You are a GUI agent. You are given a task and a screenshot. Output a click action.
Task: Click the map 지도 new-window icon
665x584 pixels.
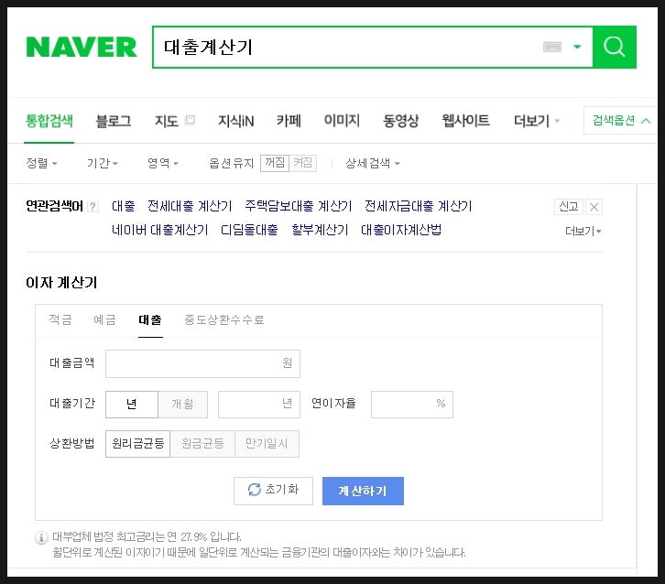tap(190, 120)
